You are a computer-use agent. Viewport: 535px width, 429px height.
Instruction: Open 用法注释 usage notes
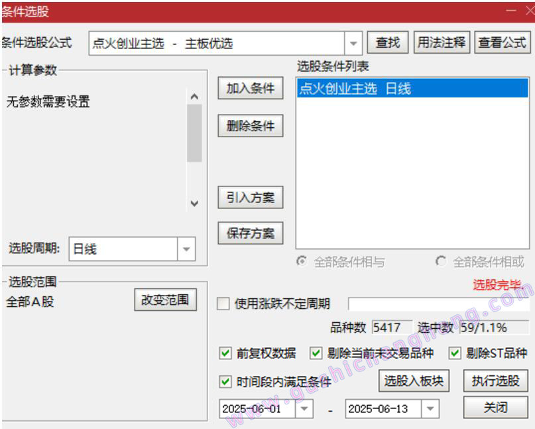(442, 42)
